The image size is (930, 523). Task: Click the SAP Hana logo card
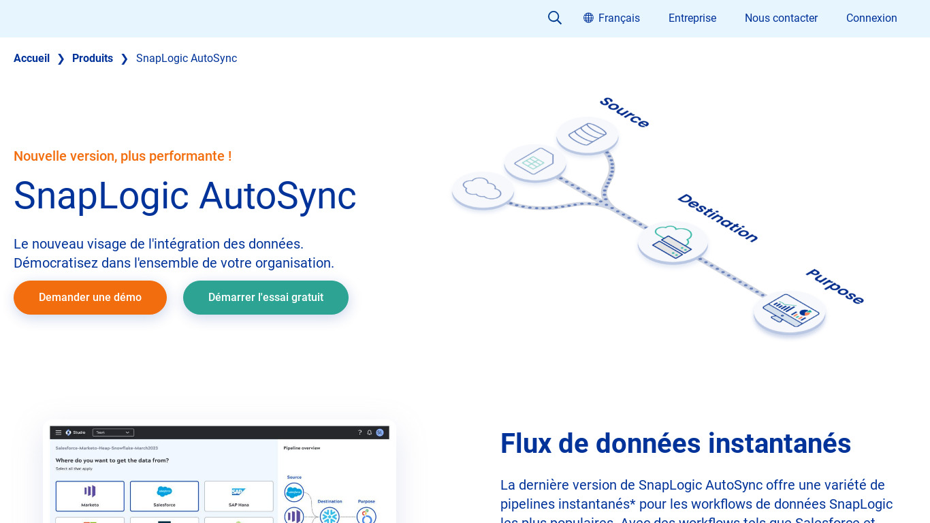coord(238,496)
